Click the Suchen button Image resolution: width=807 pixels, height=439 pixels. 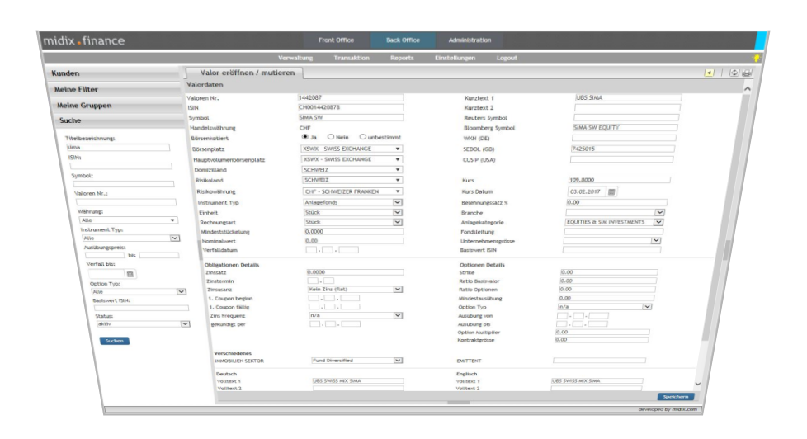(x=114, y=342)
